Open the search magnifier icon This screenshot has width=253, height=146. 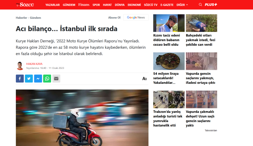[200, 5]
